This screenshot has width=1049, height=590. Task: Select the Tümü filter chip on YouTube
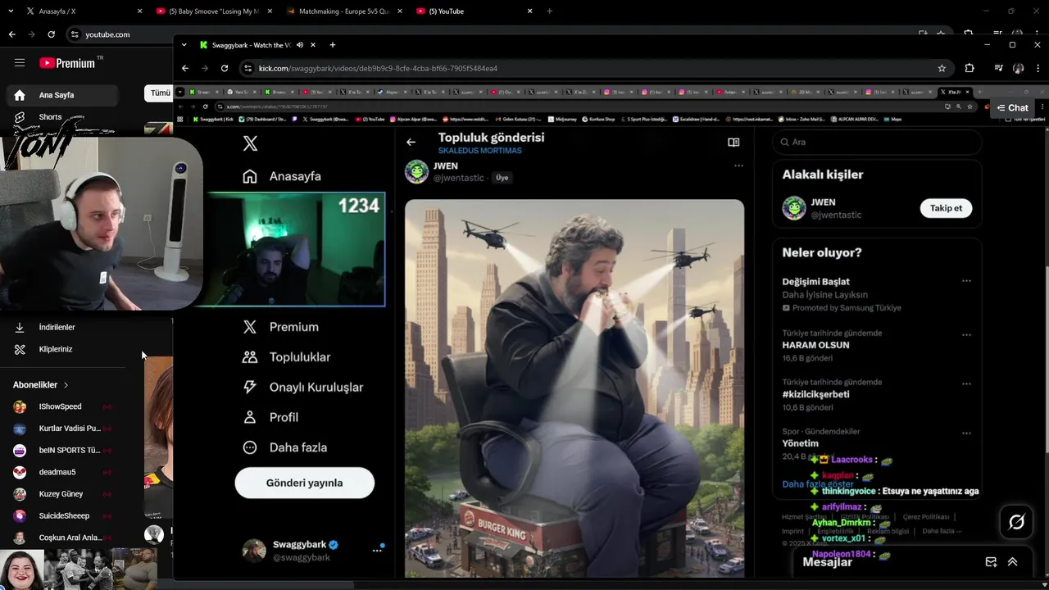[160, 93]
